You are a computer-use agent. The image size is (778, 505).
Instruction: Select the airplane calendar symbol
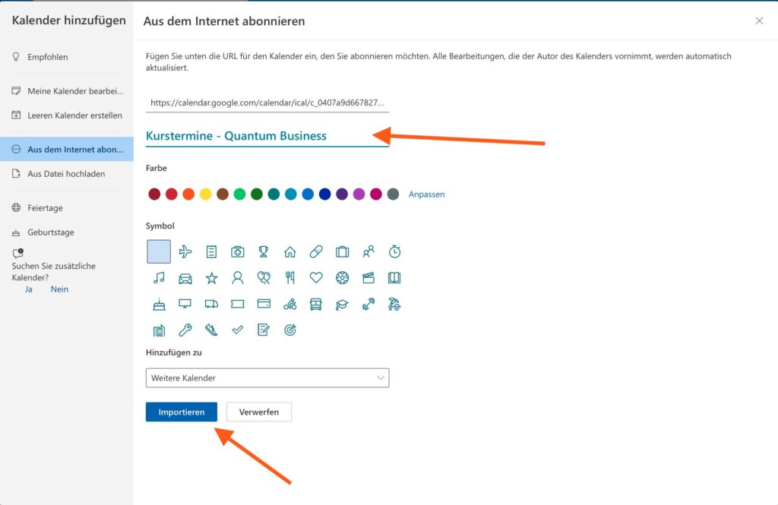tap(185, 251)
